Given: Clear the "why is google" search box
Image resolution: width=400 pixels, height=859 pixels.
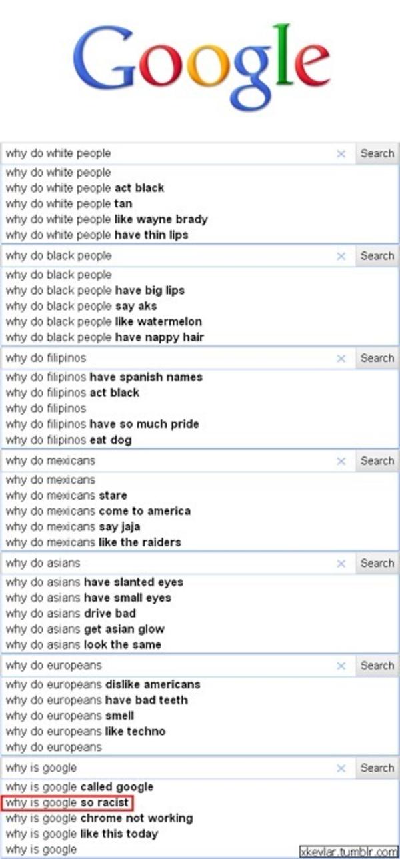Looking at the screenshot, I should (x=341, y=768).
